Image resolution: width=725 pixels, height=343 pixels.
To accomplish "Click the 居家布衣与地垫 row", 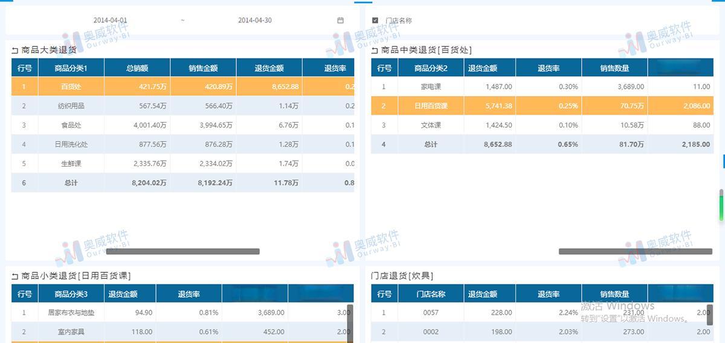I will 71,313.
